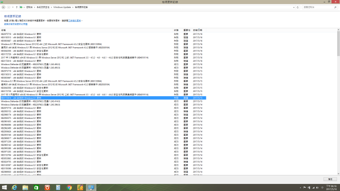Select highlighted KB3172614 row

click(x=103, y=98)
